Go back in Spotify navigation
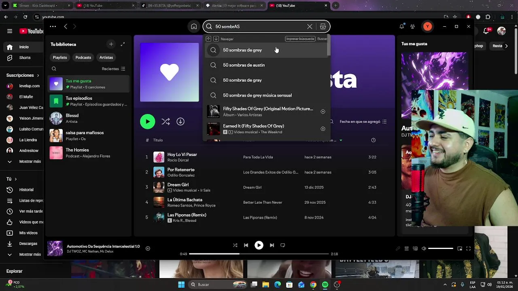 [x=66, y=26]
